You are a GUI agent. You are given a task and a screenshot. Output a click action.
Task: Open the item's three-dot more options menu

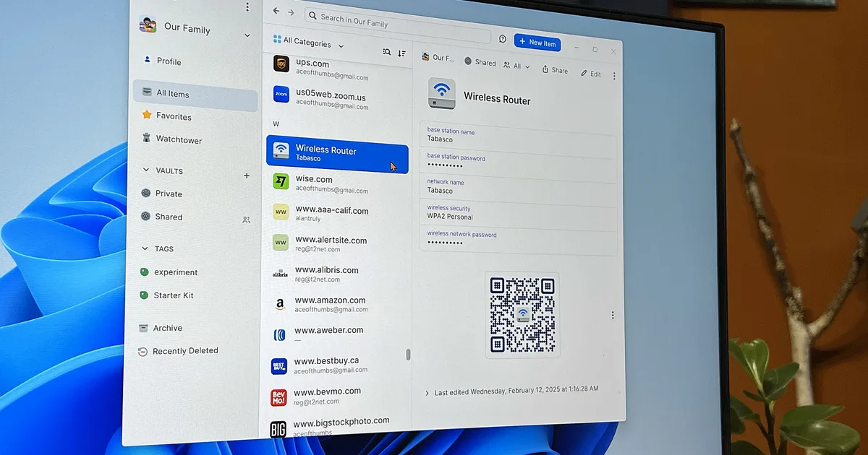coord(614,76)
